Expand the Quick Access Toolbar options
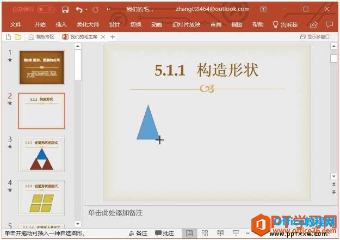 (x=108, y=9)
